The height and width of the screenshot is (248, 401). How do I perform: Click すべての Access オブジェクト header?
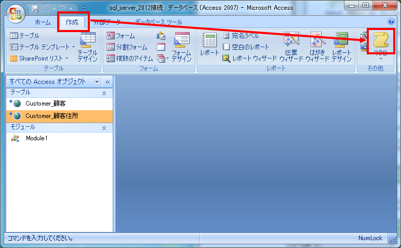(x=48, y=82)
